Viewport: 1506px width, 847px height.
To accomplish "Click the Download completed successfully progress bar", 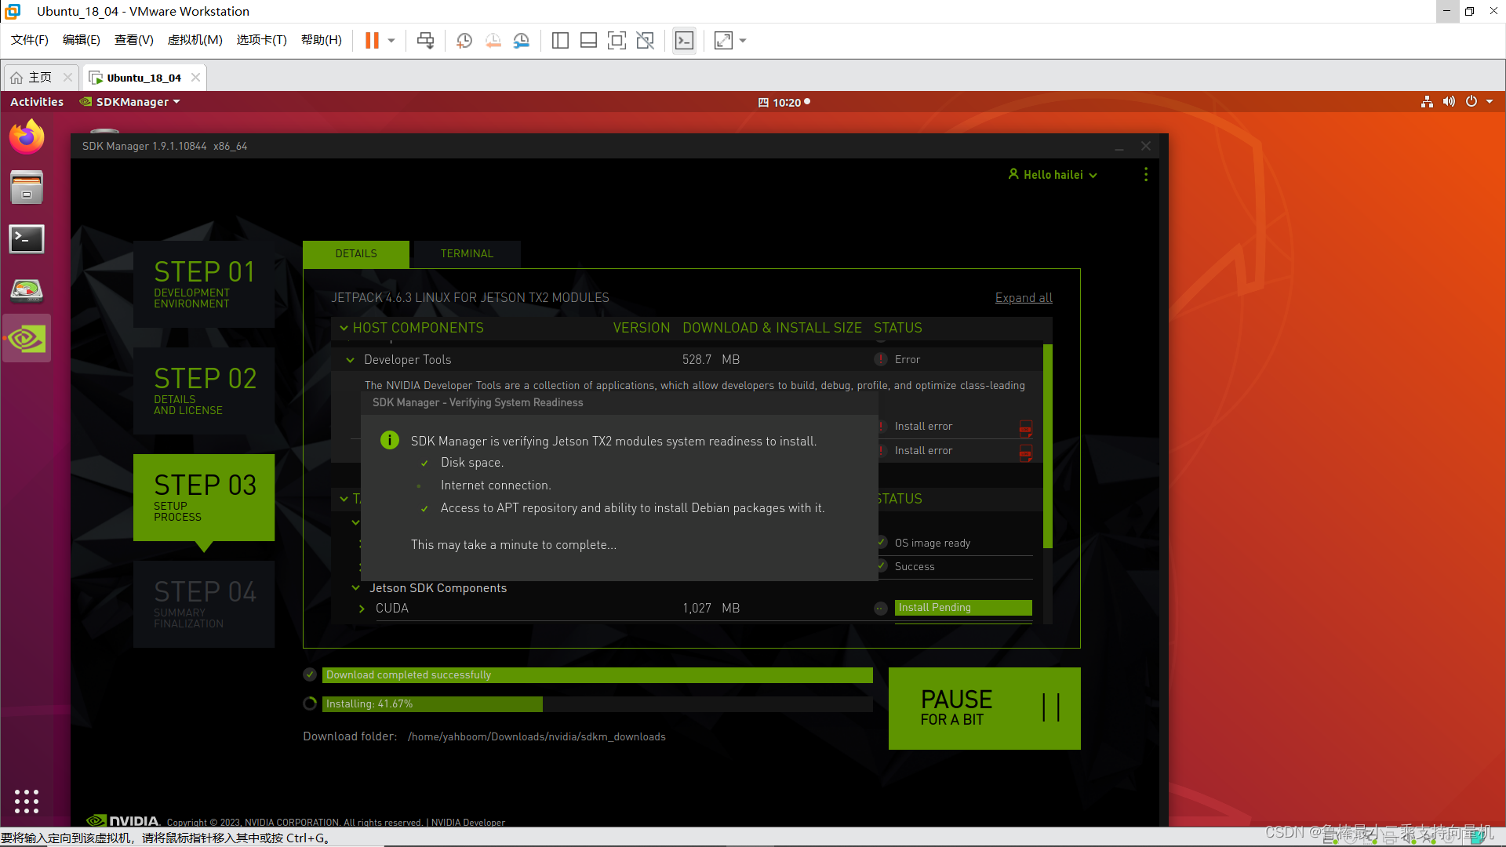I will 598,675.
